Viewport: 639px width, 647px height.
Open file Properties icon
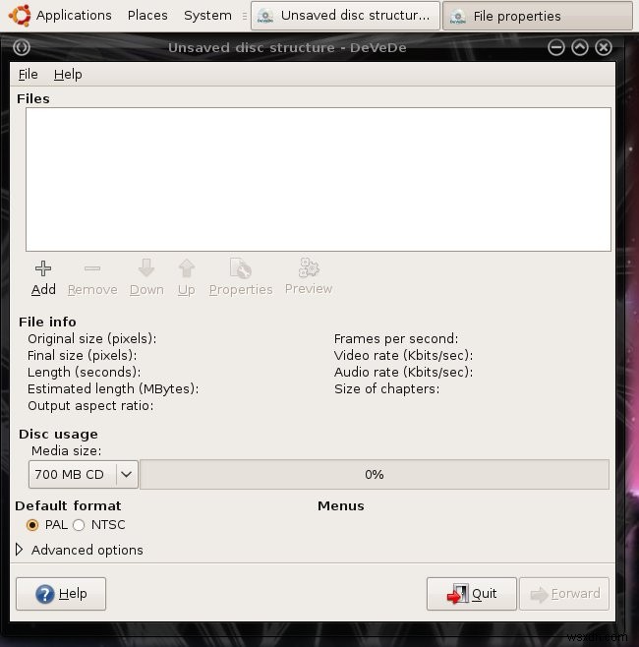pyautogui.click(x=241, y=268)
